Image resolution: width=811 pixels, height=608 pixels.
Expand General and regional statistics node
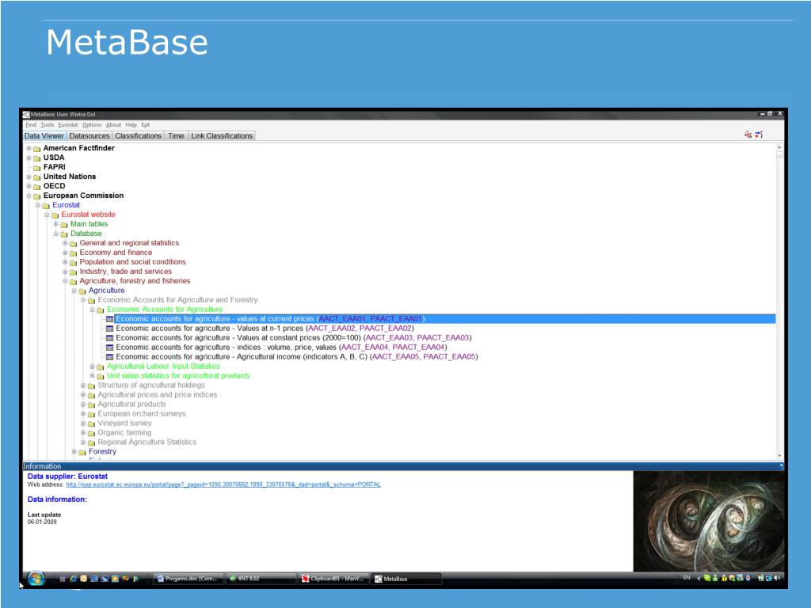[x=65, y=243]
